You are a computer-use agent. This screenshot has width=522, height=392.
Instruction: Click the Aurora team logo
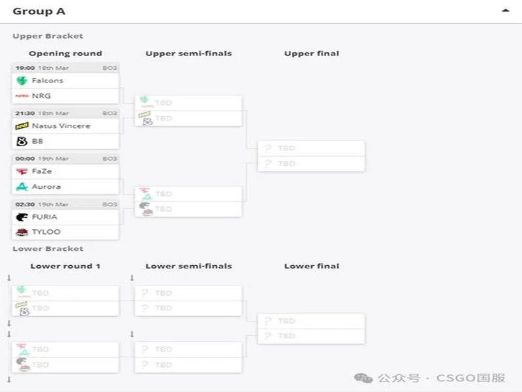point(22,187)
